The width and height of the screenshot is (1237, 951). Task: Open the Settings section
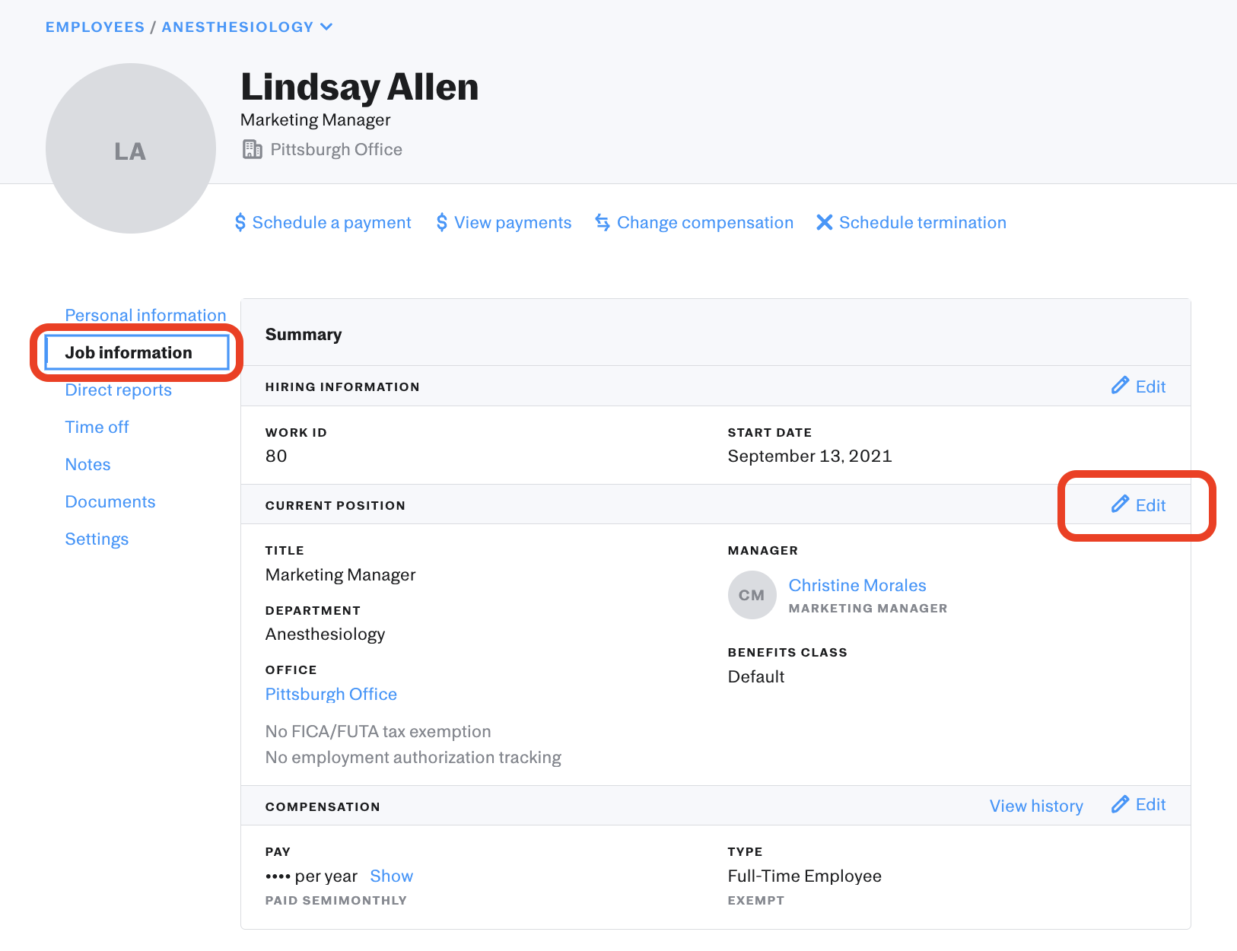click(97, 539)
